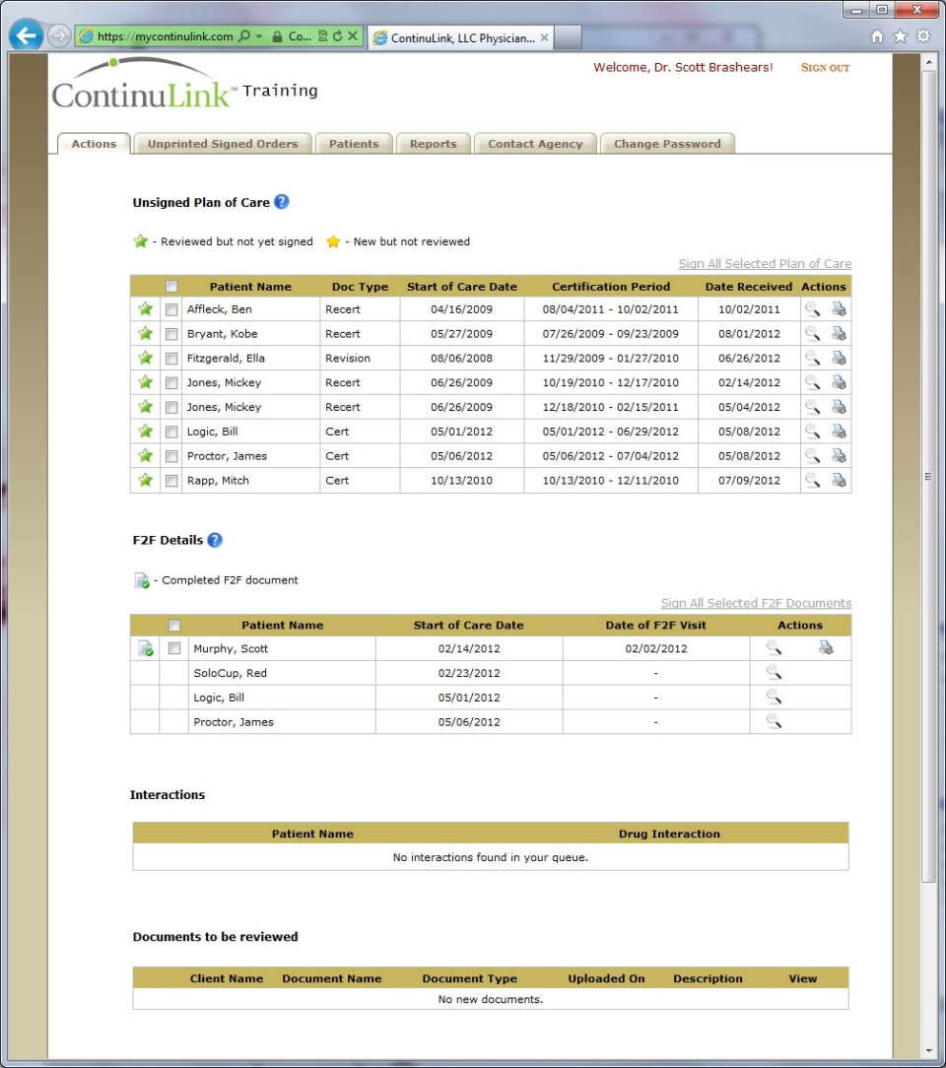
Task: Click Sign All Selected Plan of Care
Action: [x=765, y=264]
